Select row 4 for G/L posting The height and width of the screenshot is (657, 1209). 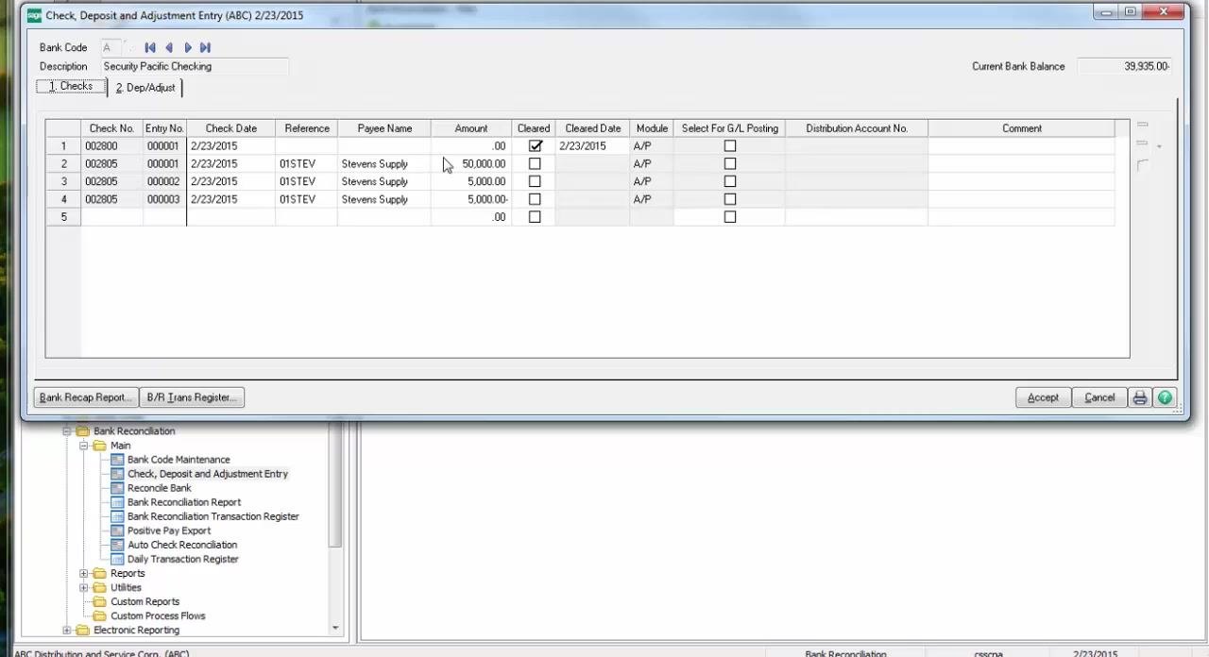(729, 199)
